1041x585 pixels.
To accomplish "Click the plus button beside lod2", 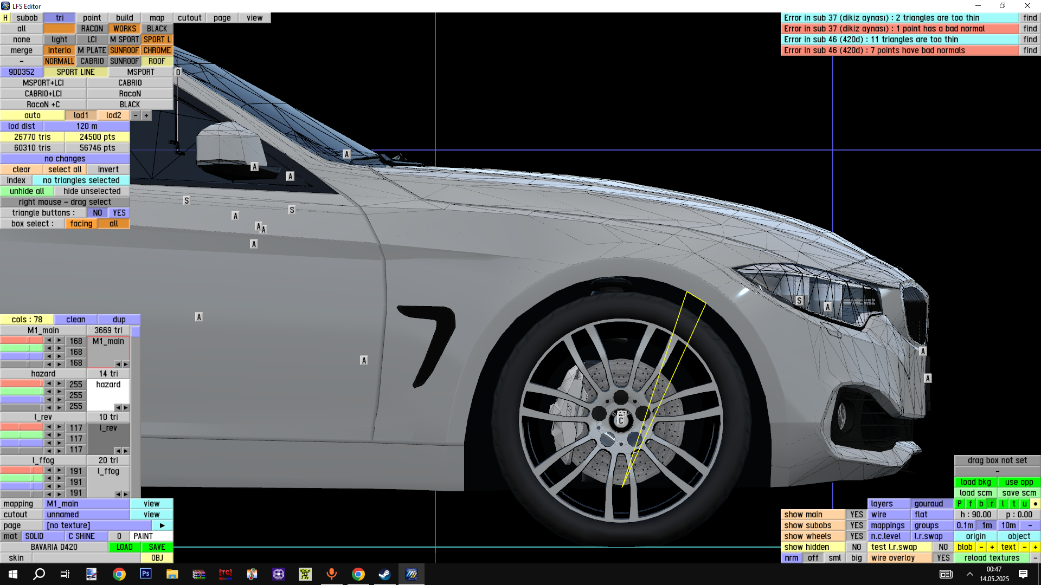I will 146,115.
